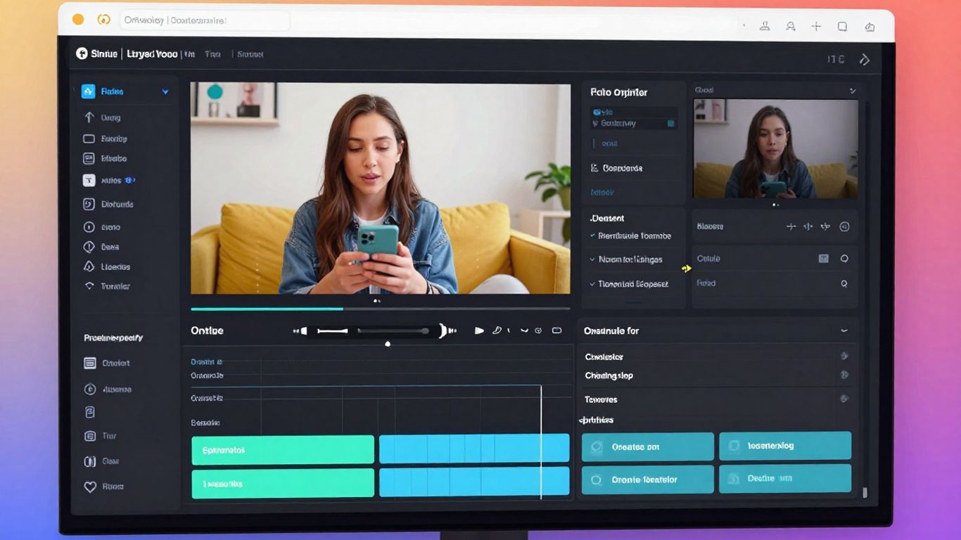The image size is (961, 540).
Task: Click the magnifier icon in the 'Fided' row
Action: [x=844, y=283]
